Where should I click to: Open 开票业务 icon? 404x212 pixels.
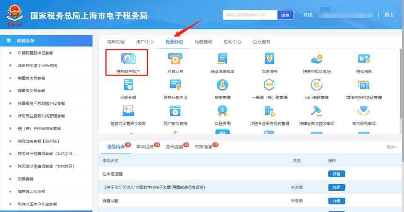pos(175,59)
